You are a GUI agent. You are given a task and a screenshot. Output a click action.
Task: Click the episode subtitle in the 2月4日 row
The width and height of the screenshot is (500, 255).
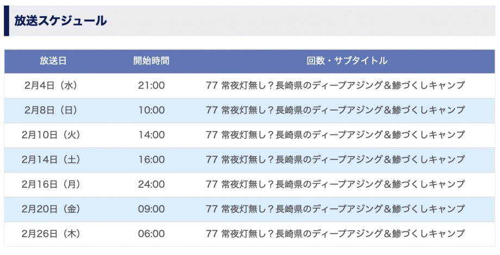(x=336, y=85)
